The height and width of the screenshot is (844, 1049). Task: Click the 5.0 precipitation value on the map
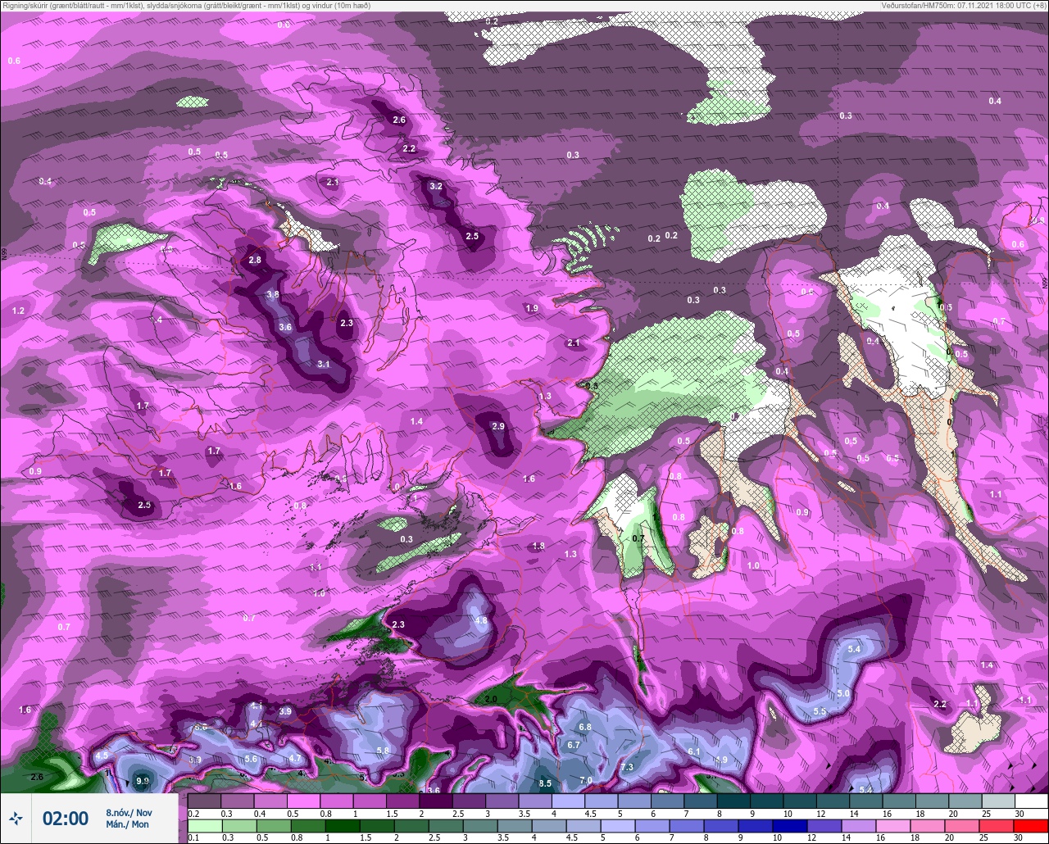[x=843, y=693]
